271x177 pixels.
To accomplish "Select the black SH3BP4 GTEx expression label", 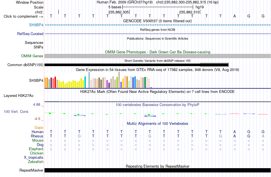I will click(x=36, y=80).
